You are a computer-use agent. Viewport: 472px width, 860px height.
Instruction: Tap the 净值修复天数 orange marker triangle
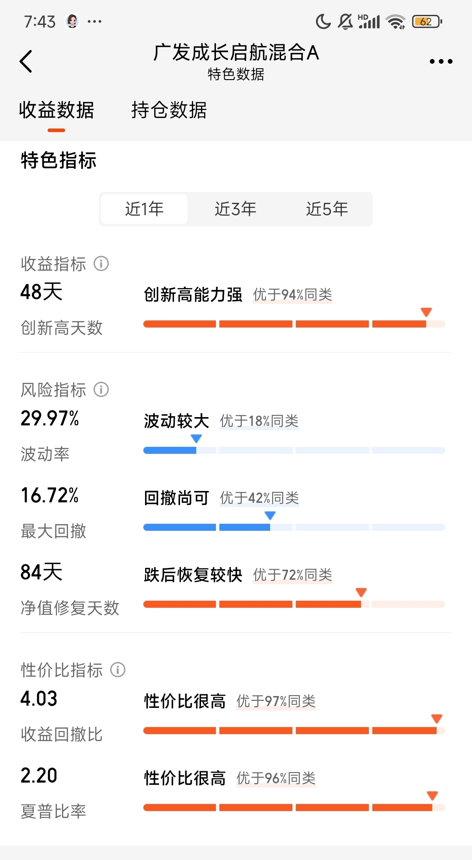361,592
